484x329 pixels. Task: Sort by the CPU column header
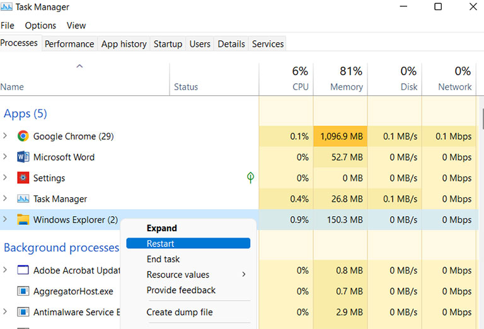pyautogui.click(x=286, y=79)
